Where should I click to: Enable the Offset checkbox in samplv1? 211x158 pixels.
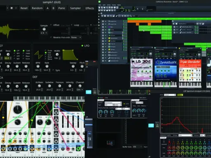point(51,25)
